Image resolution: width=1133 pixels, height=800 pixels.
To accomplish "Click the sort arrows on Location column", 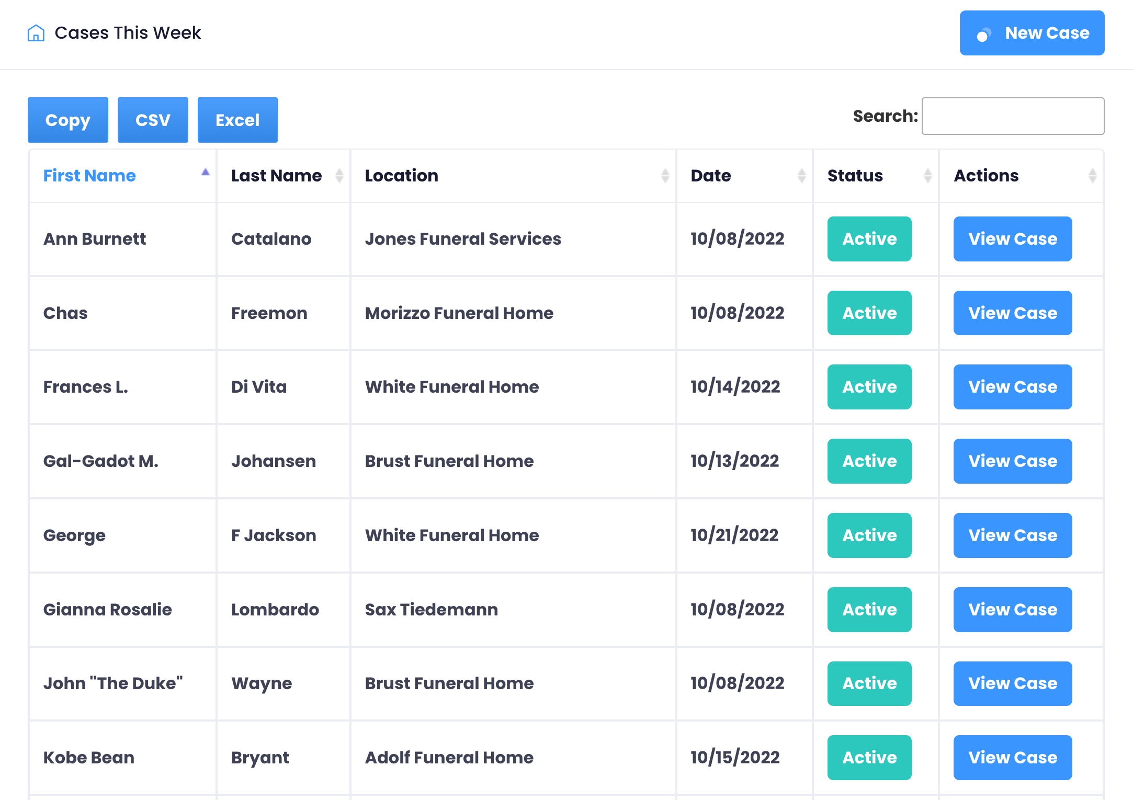I will tap(665, 176).
